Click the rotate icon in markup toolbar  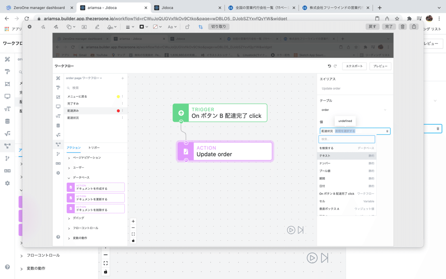click(188, 27)
